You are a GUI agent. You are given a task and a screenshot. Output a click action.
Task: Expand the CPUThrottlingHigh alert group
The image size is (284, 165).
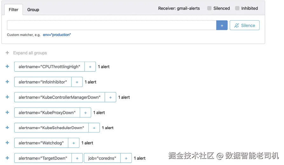(x=7, y=66)
